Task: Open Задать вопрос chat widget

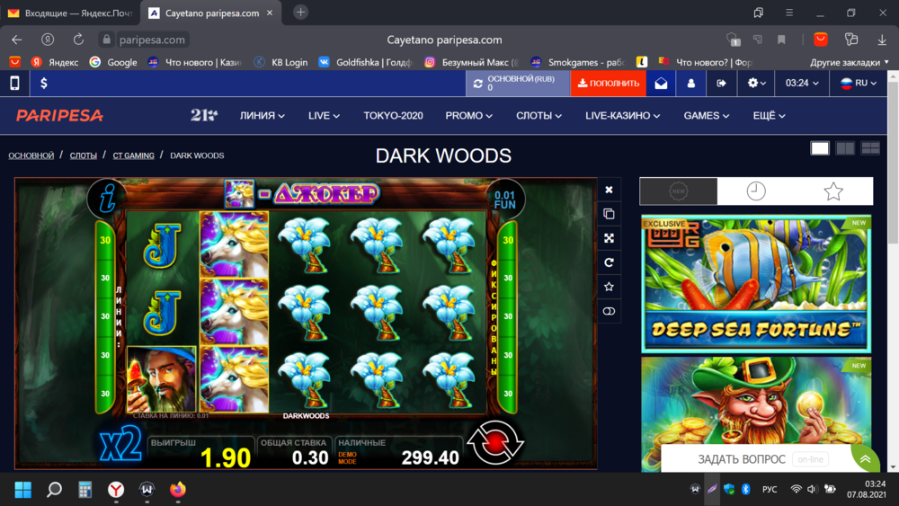Action: (742, 459)
